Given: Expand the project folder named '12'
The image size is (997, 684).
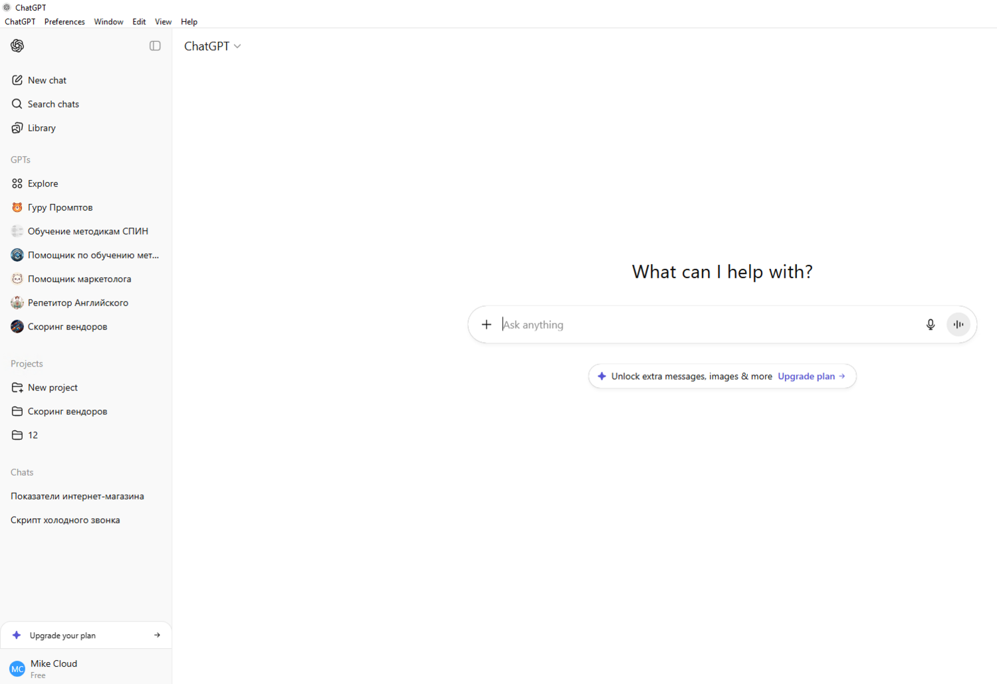Looking at the screenshot, I should click(33, 435).
